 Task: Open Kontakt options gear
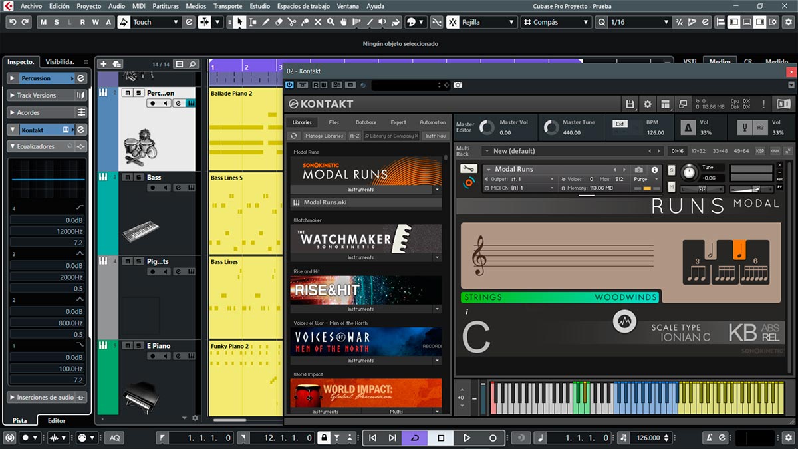pos(647,104)
